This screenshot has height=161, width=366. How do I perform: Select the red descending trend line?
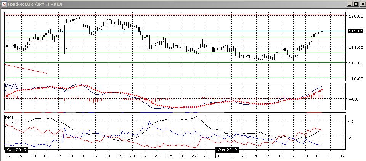[25, 69]
